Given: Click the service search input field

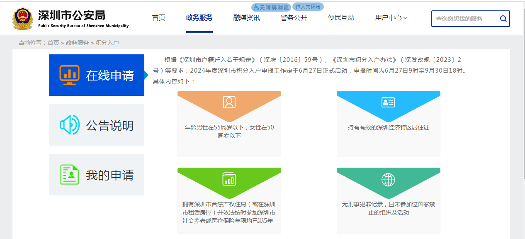Looking at the screenshot, I should coord(464,19).
